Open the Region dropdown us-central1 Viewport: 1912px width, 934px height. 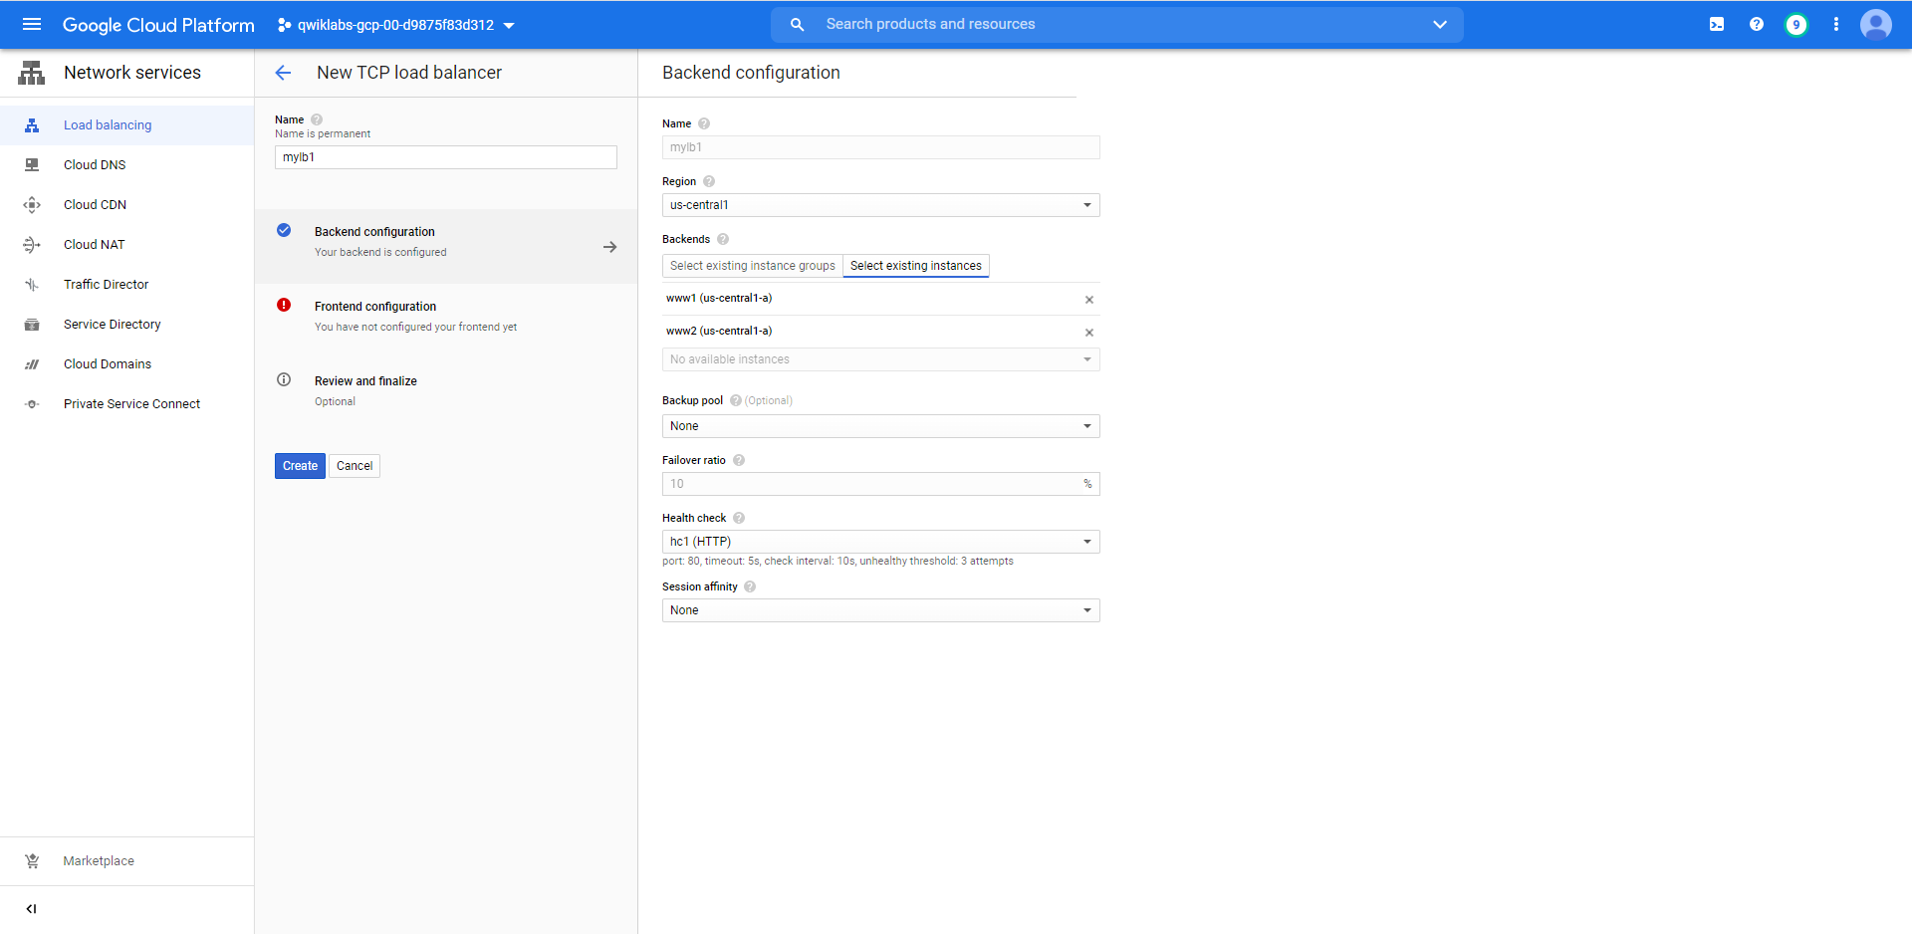[x=881, y=205]
